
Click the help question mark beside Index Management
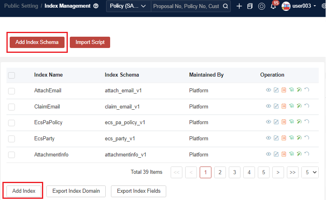click(96, 6)
